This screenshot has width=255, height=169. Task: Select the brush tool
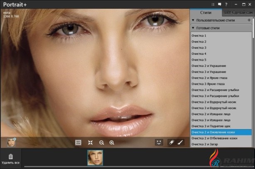coord(180,142)
